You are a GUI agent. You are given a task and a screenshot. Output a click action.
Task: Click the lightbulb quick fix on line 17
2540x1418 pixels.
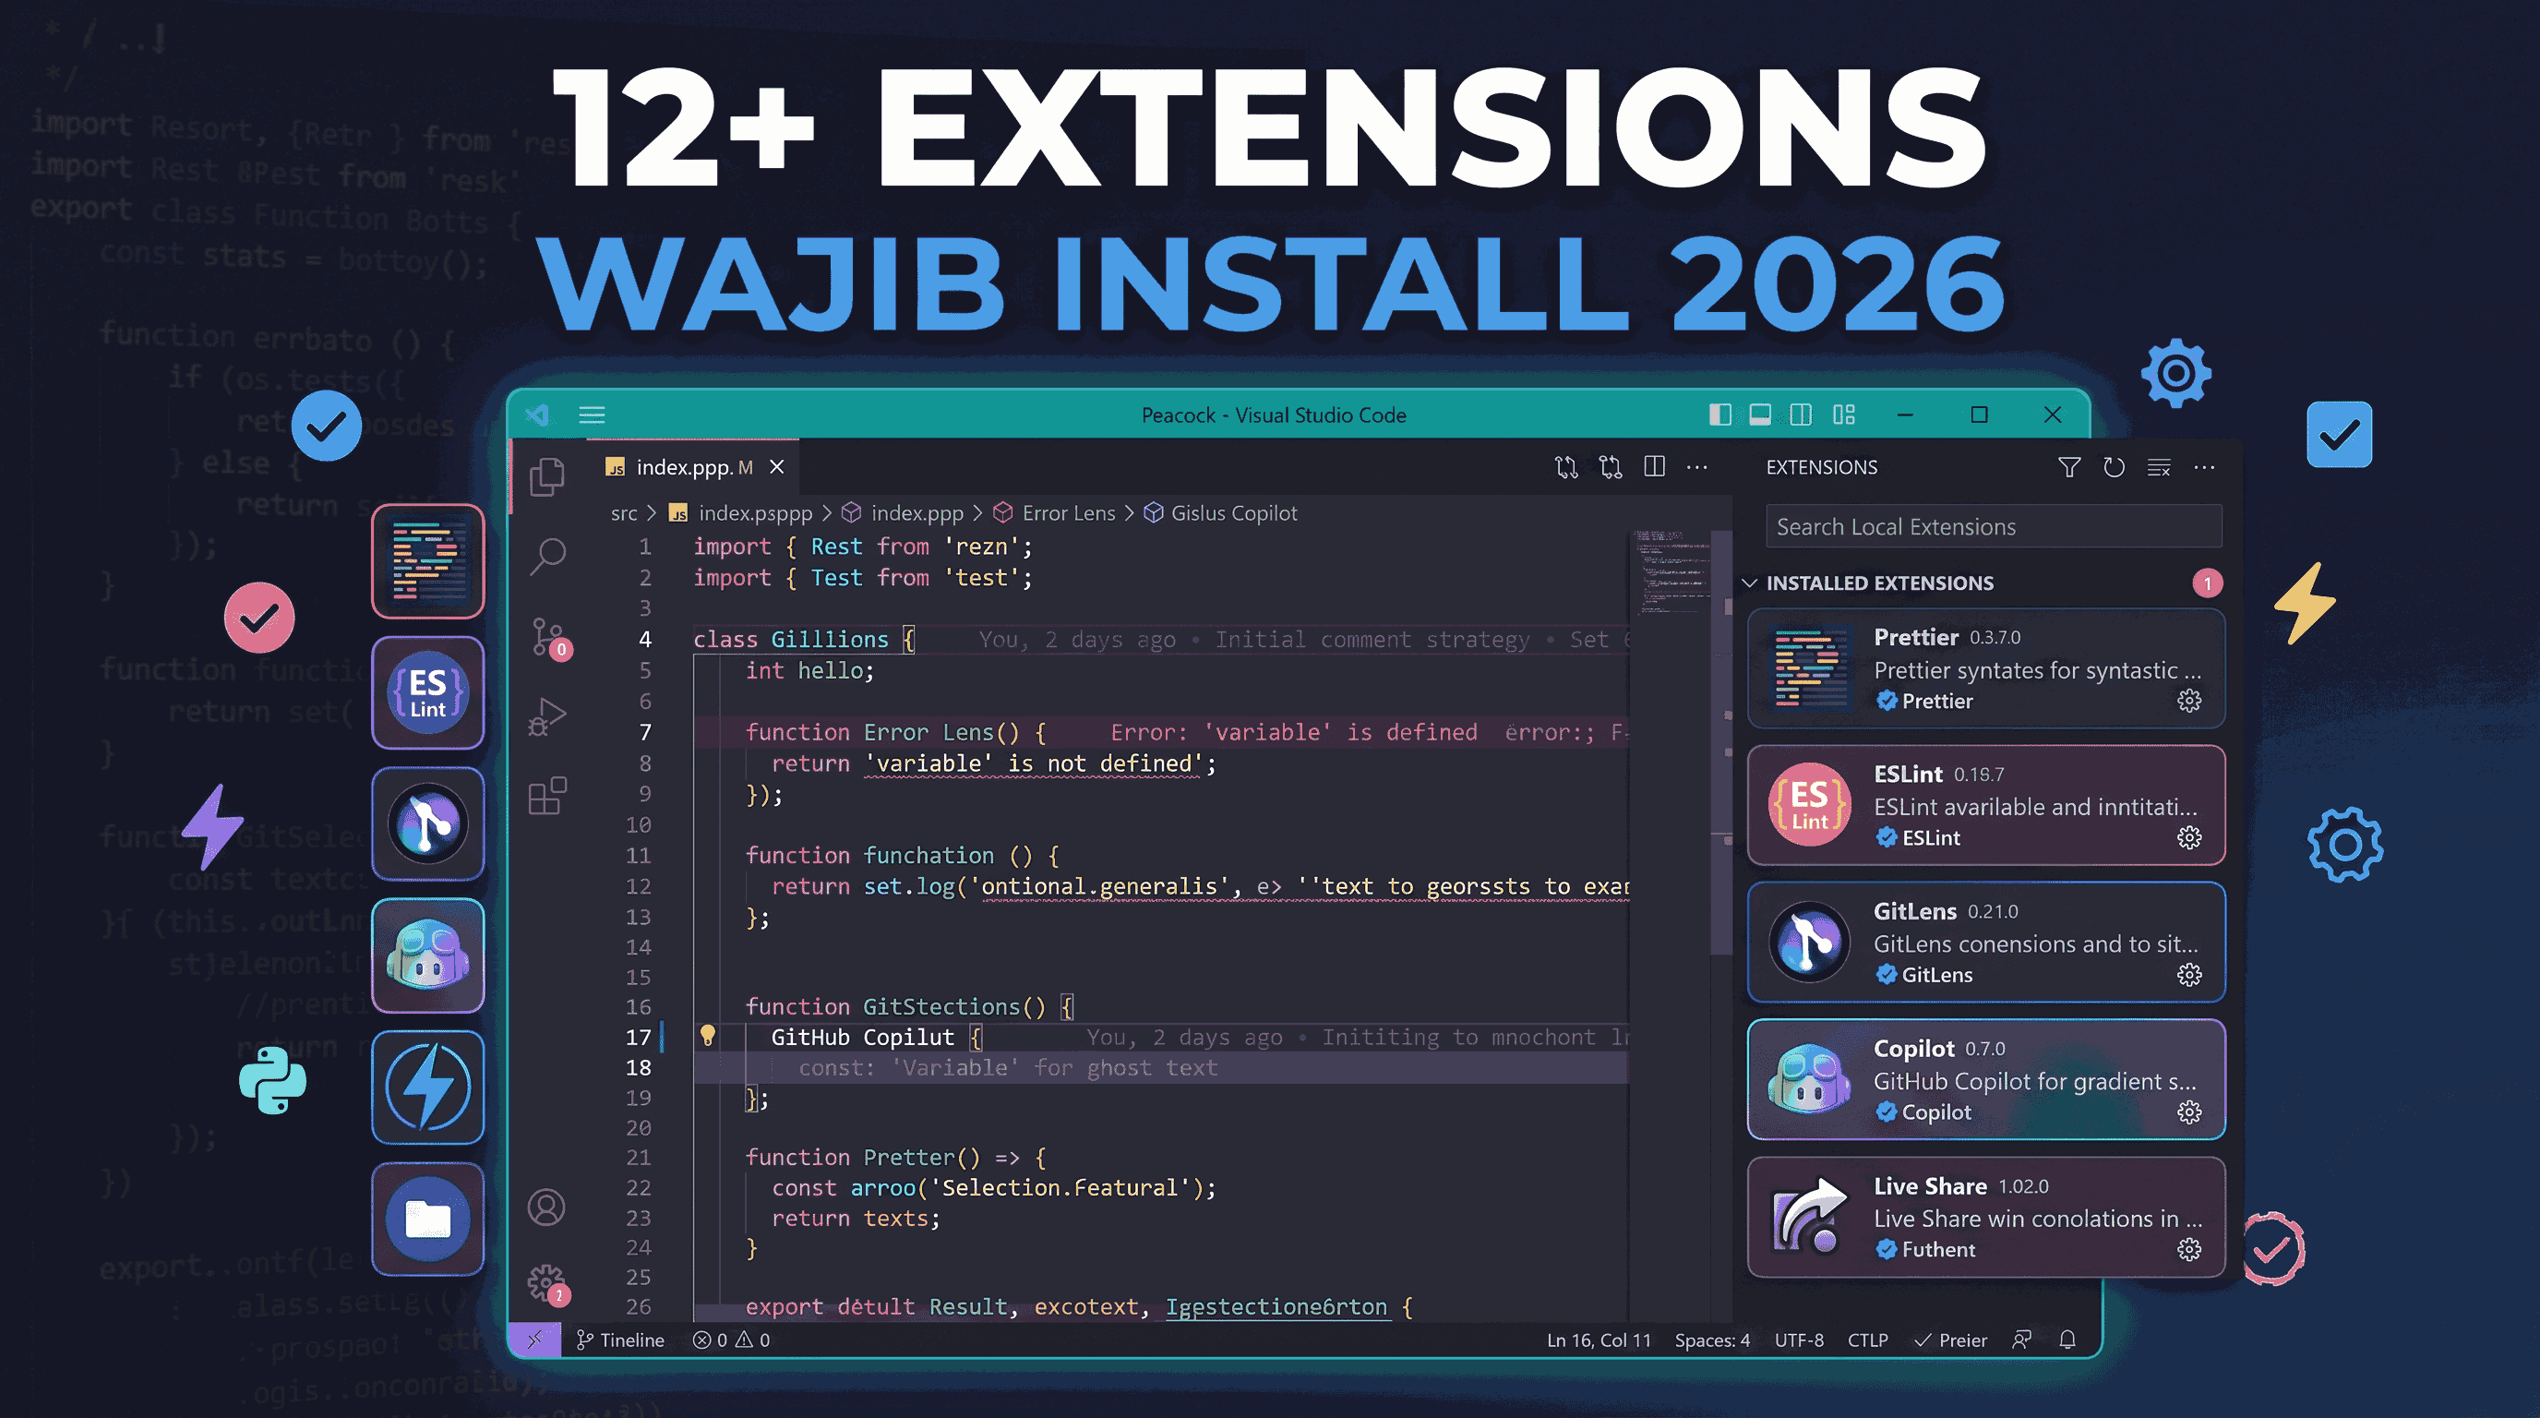click(707, 1036)
